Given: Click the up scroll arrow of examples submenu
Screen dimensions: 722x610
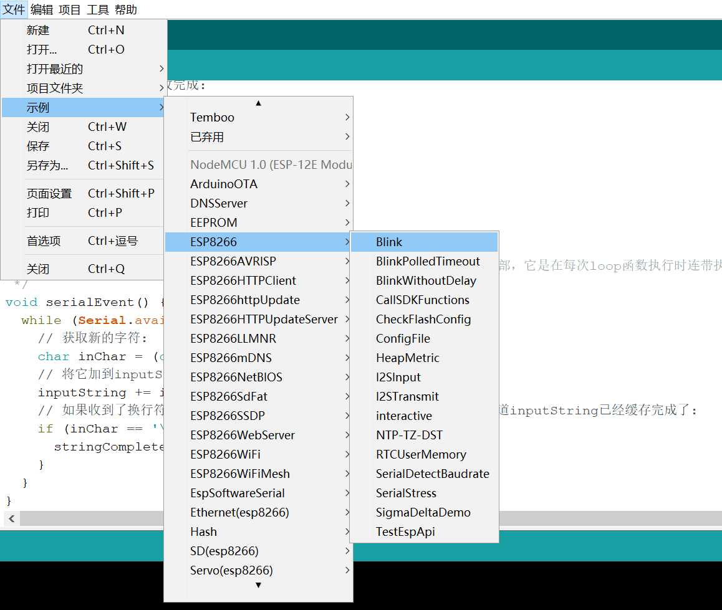Looking at the screenshot, I should (258, 103).
